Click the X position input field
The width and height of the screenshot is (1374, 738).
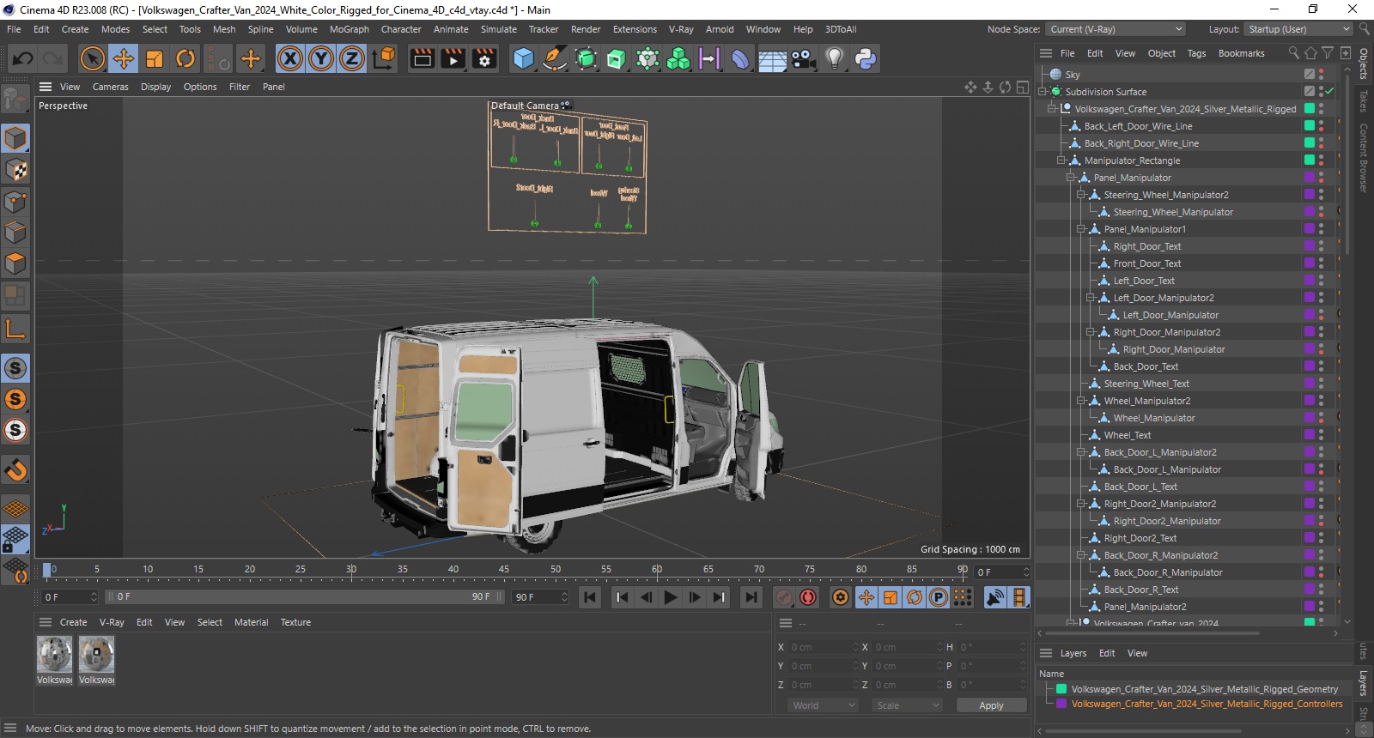pyautogui.click(x=823, y=647)
